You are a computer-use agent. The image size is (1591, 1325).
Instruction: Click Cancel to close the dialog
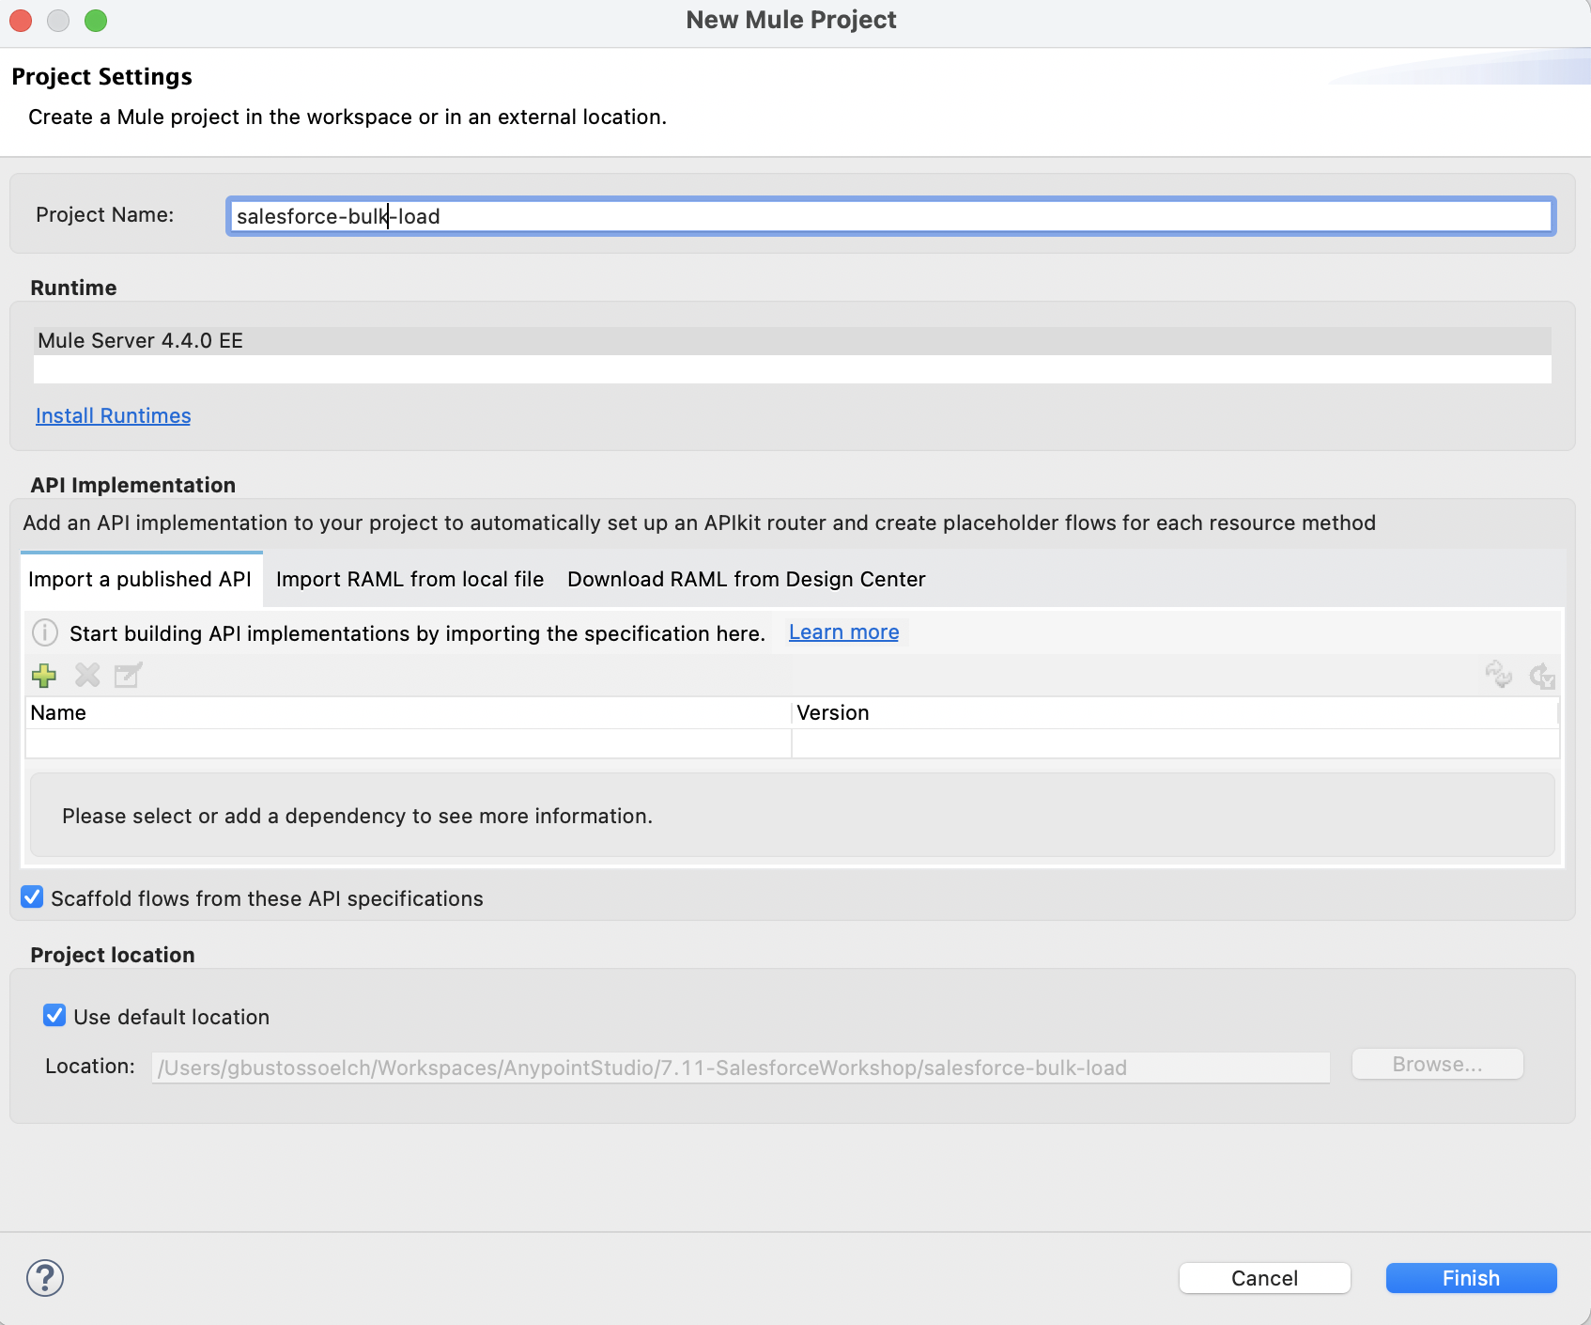click(1264, 1278)
